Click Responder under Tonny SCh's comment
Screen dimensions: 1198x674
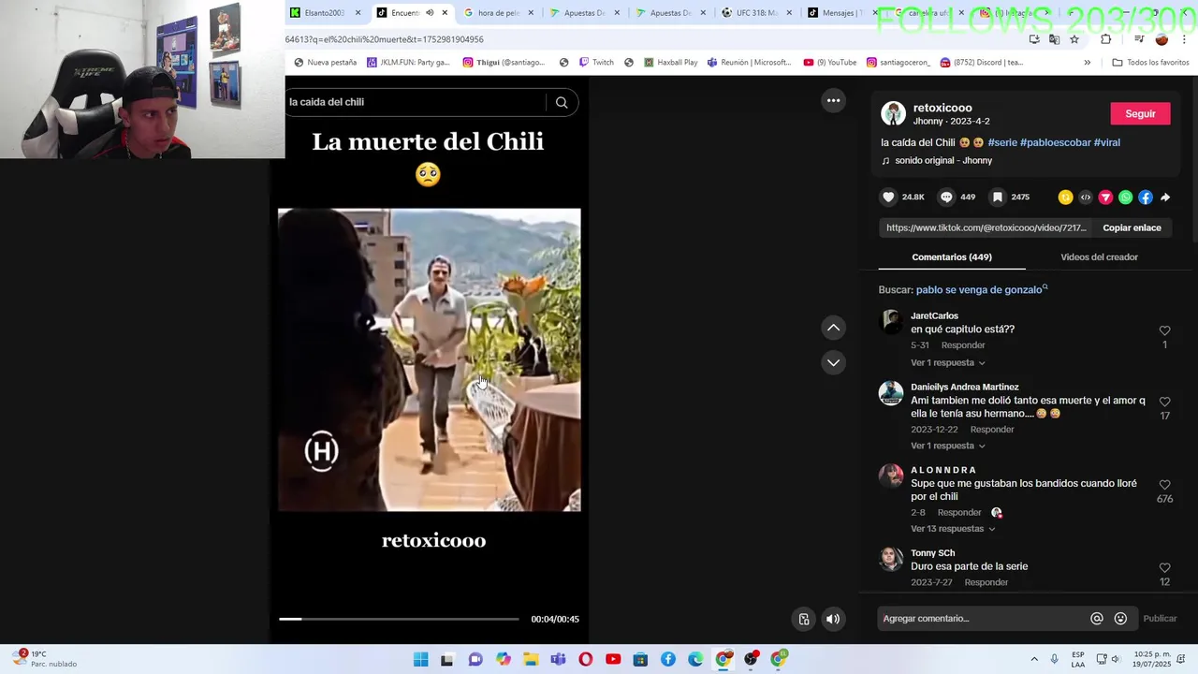tap(986, 582)
